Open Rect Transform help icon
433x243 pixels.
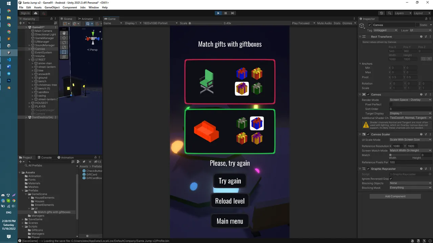(421, 36)
